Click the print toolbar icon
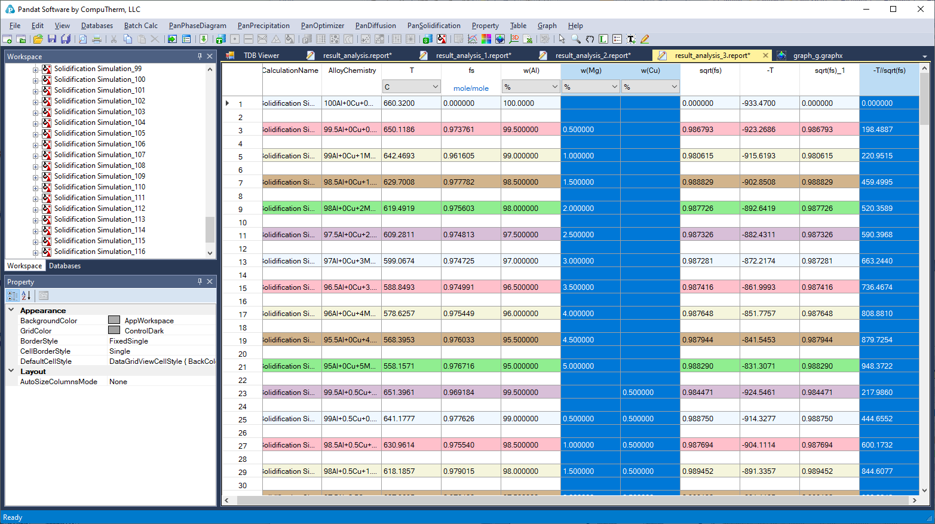The width and height of the screenshot is (935, 524). tap(97, 39)
